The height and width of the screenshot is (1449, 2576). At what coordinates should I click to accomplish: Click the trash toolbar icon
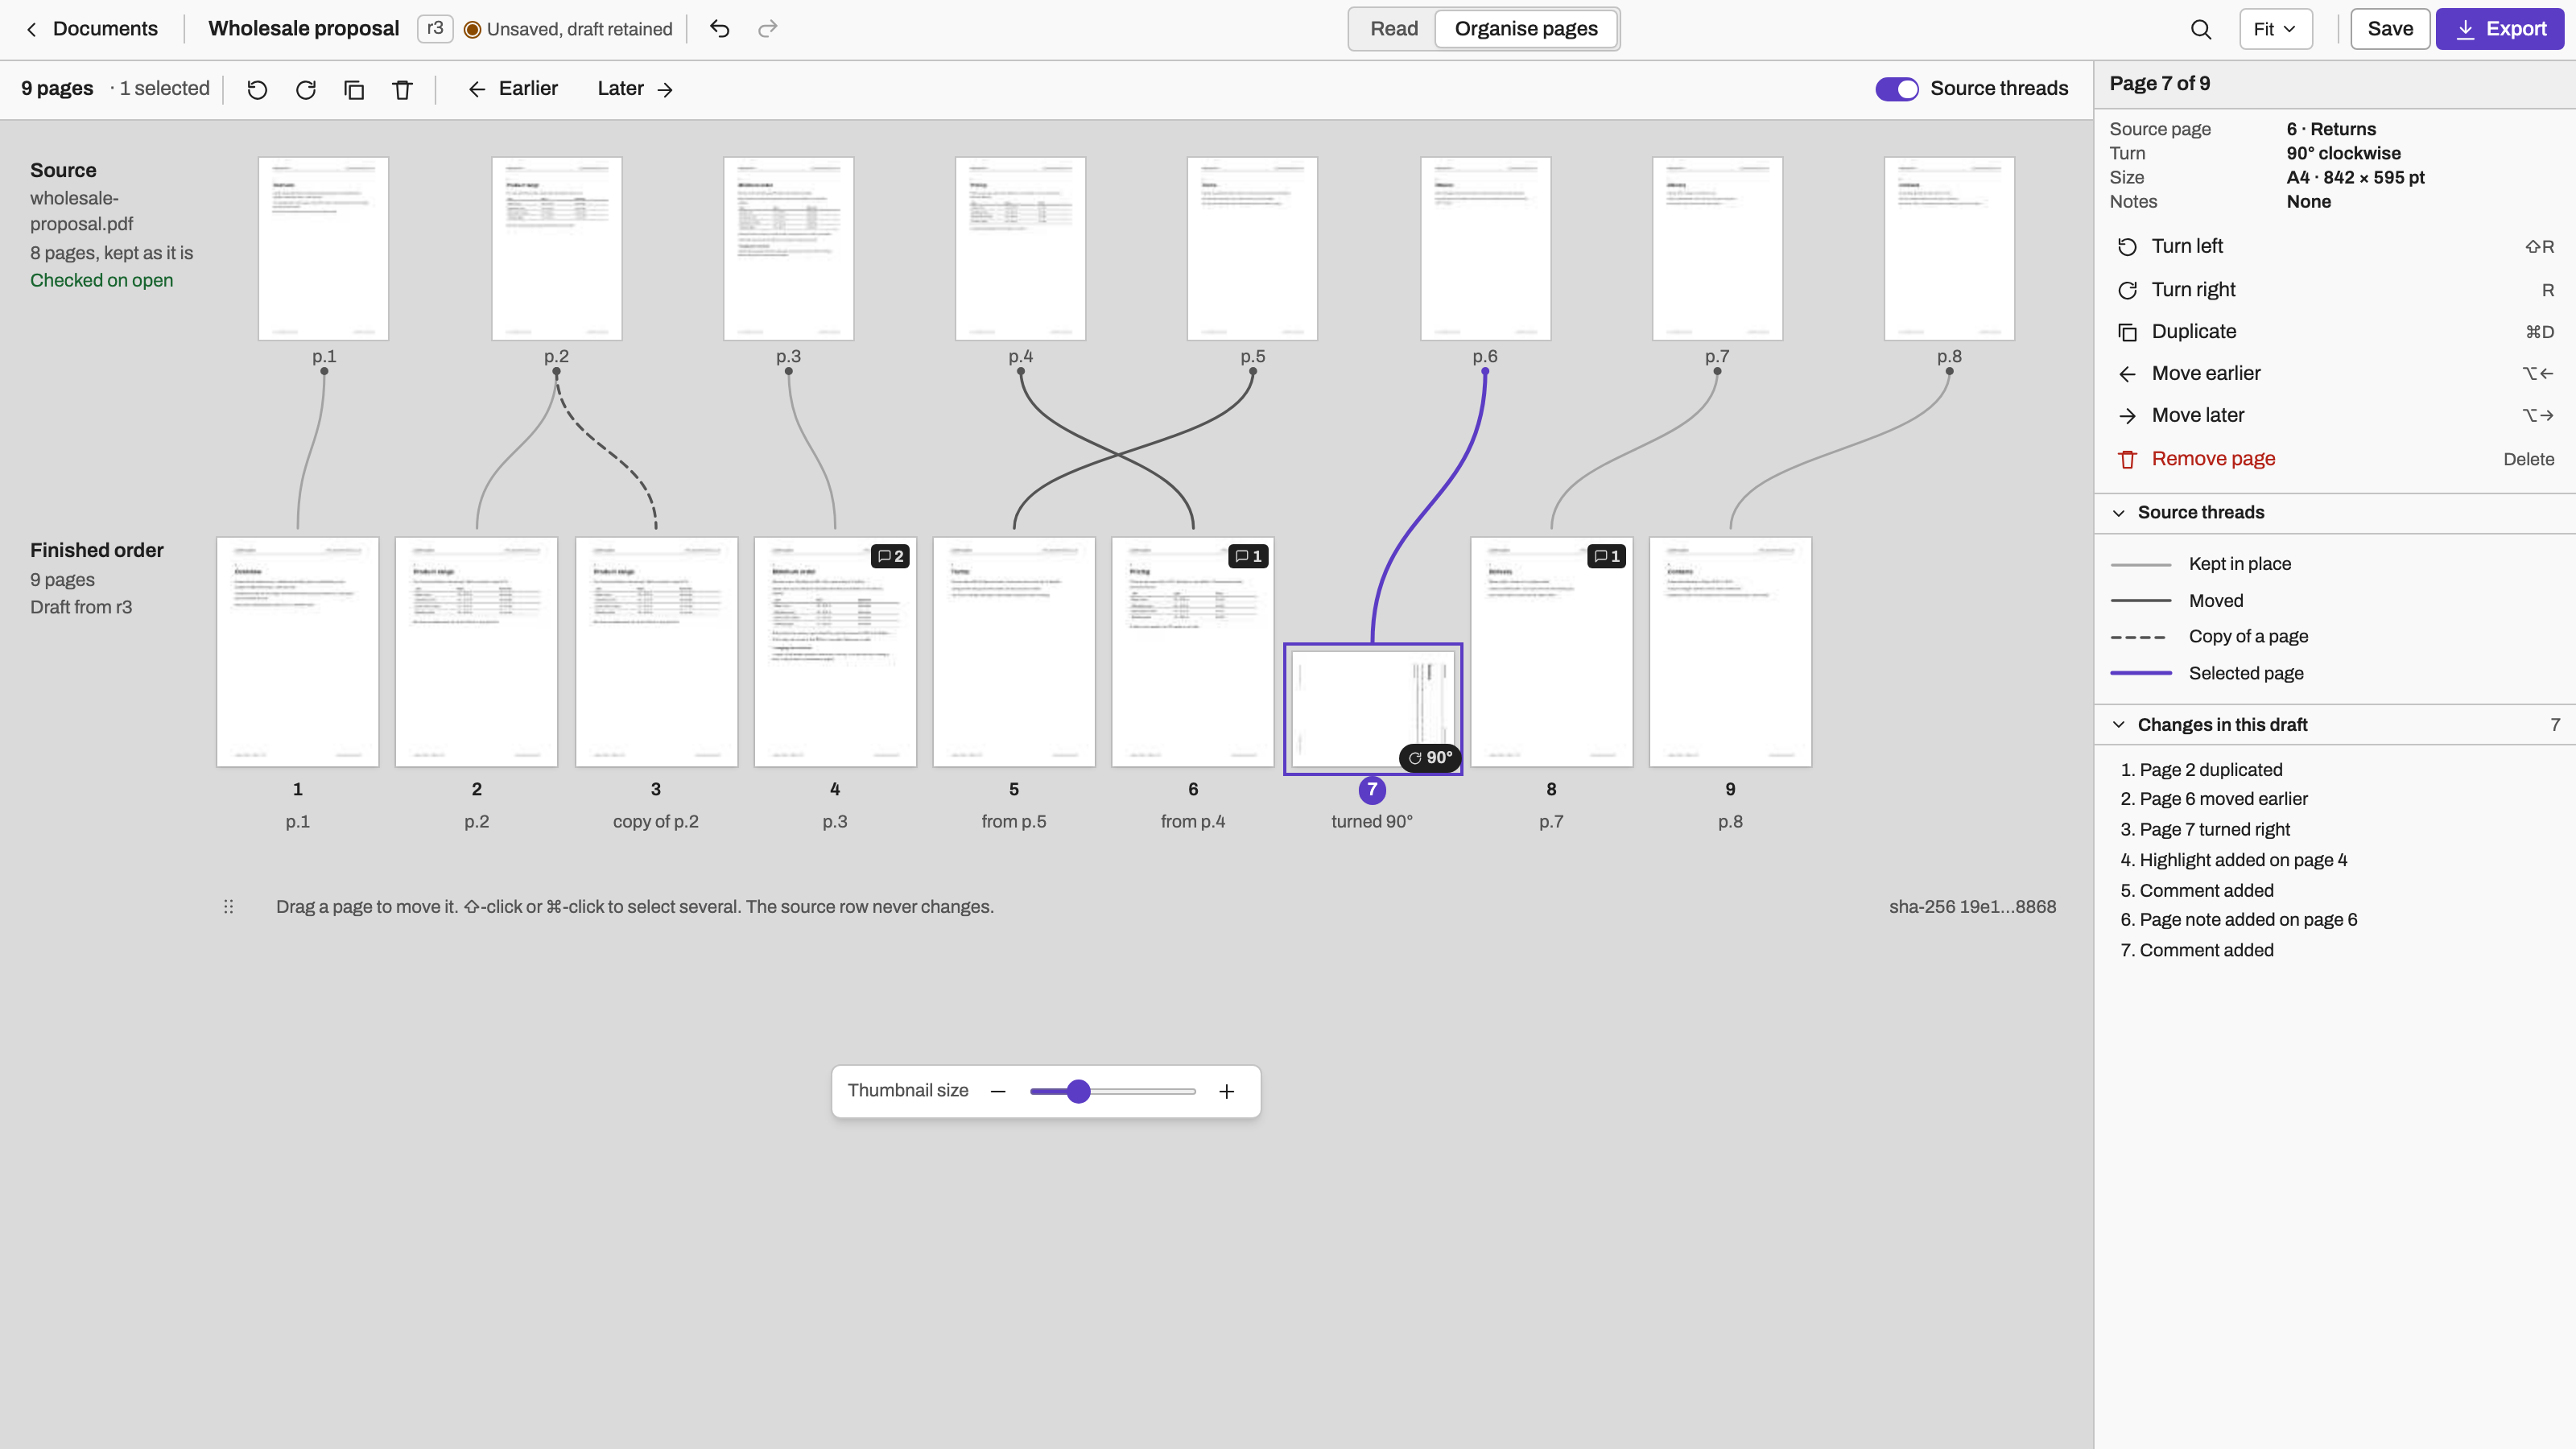coord(402,89)
